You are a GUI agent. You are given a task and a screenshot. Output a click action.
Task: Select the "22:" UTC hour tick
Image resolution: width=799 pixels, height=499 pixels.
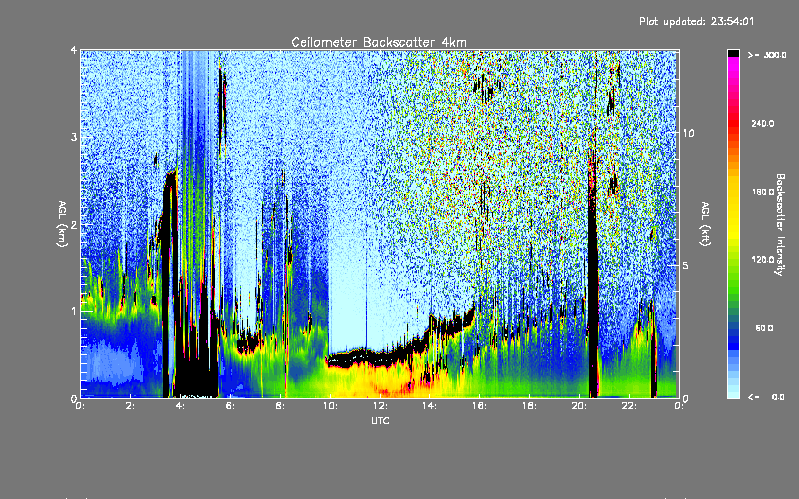[x=629, y=406]
